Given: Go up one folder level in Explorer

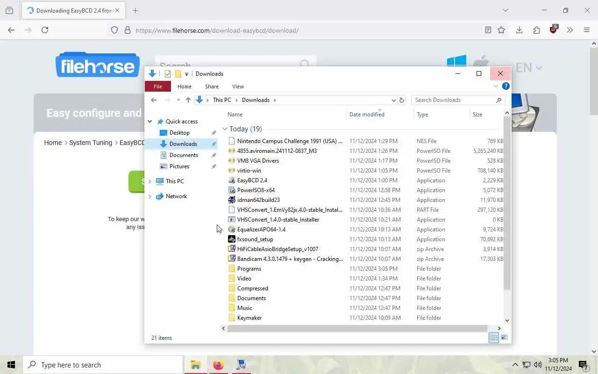Looking at the screenshot, I should (x=188, y=100).
